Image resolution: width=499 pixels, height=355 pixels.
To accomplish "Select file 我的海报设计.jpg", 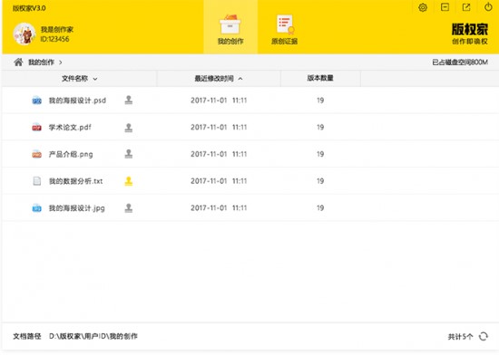I will (77, 208).
